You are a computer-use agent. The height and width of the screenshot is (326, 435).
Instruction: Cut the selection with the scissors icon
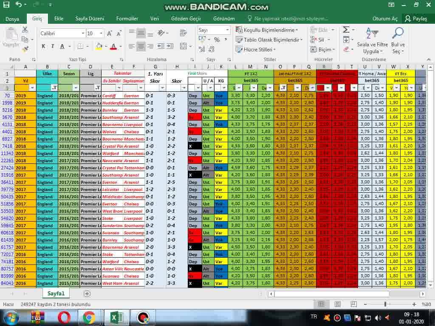[x=25, y=29]
